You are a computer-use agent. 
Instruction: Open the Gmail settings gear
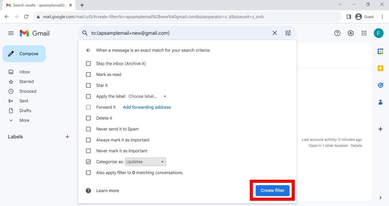coord(350,33)
